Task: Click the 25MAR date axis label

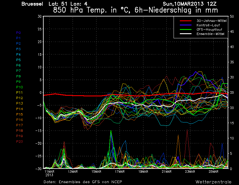Action: point(213,172)
